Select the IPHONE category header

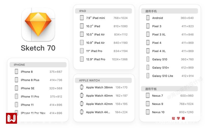click(x=38, y=65)
